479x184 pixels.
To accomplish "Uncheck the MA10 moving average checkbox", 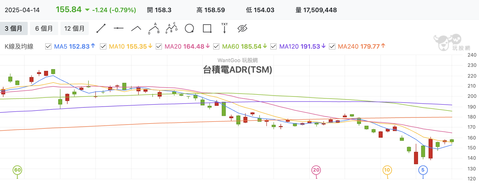I will (103, 46).
